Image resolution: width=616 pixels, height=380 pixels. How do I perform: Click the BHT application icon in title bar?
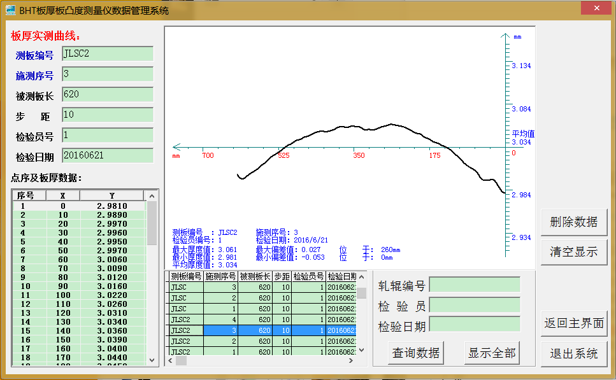point(10,10)
